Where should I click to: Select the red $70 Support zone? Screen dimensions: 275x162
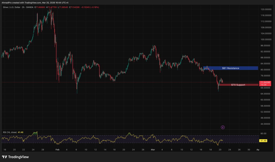(x=238, y=85)
